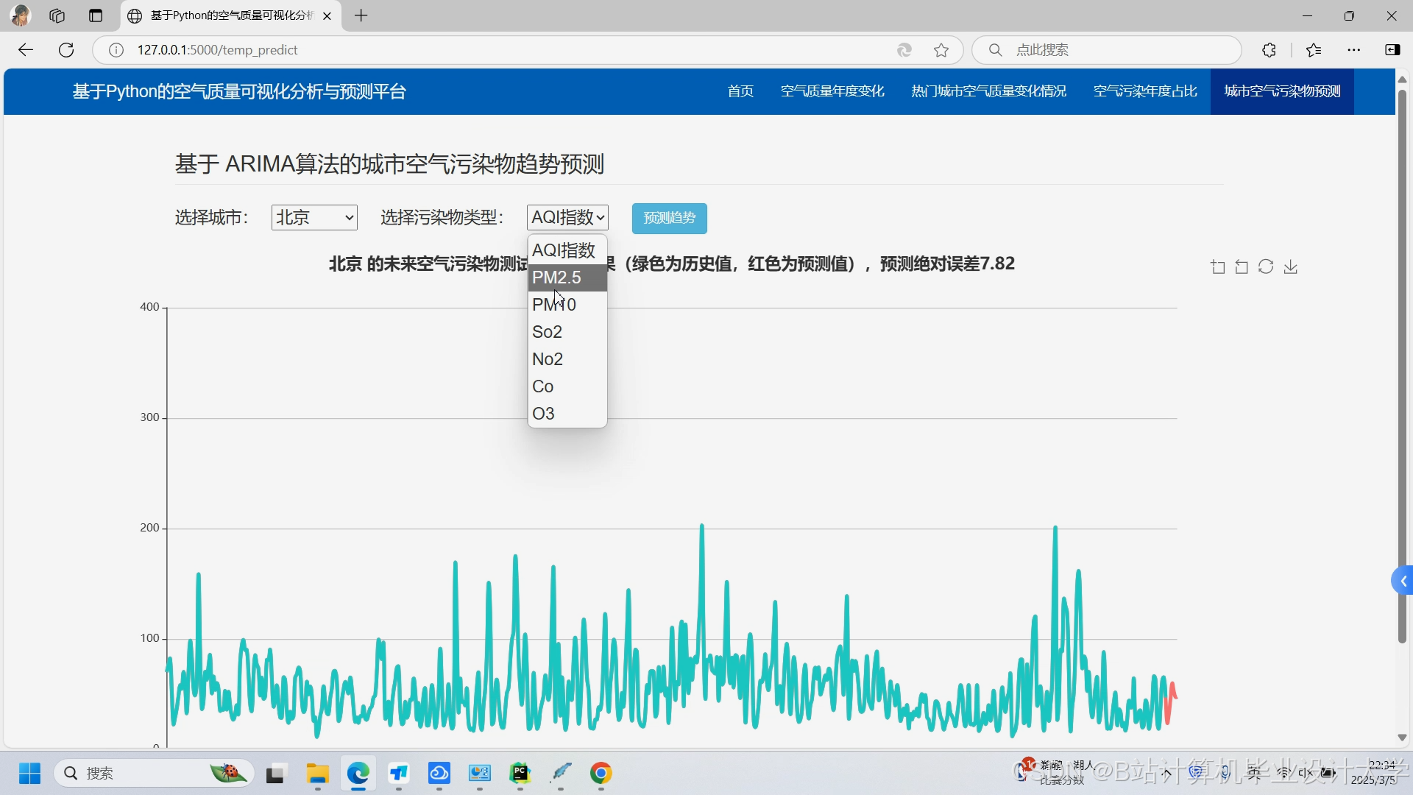Viewport: 1413px width, 795px height.
Task: Click the page's vertical scrollbar thumb
Action: tap(1402, 368)
